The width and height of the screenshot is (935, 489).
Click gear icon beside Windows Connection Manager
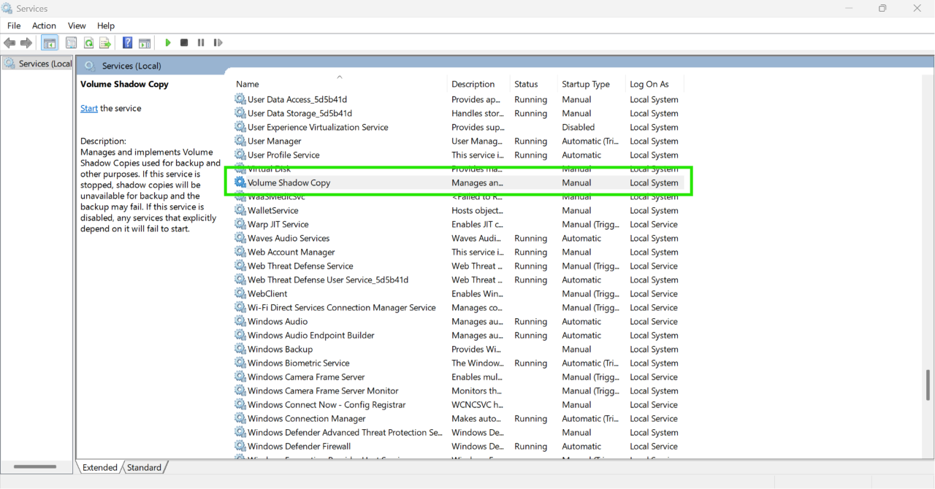click(x=240, y=418)
